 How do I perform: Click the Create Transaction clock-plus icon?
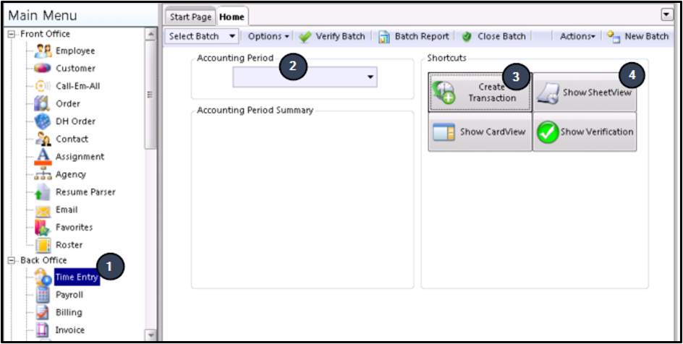click(x=444, y=93)
